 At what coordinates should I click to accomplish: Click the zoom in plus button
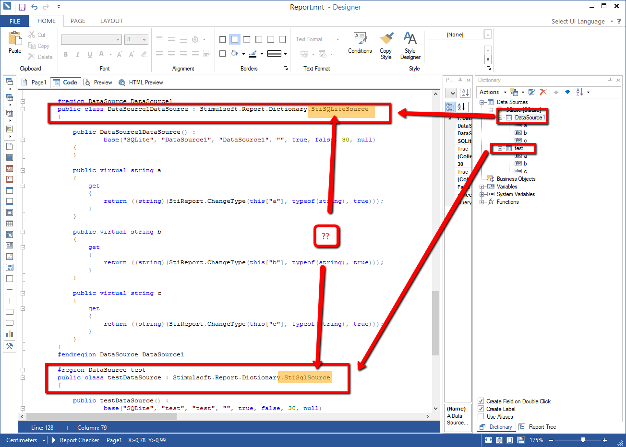pyautogui.click(x=605, y=440)
